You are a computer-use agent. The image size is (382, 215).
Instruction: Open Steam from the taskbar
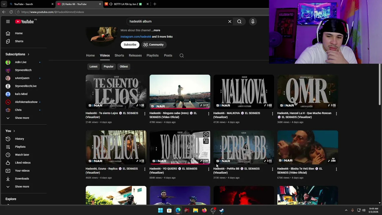tap(222, 210)
